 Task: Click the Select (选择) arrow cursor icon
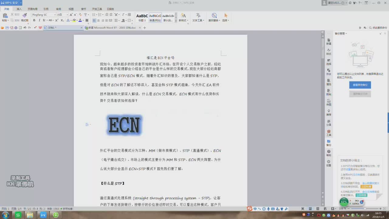pos(226,15)
